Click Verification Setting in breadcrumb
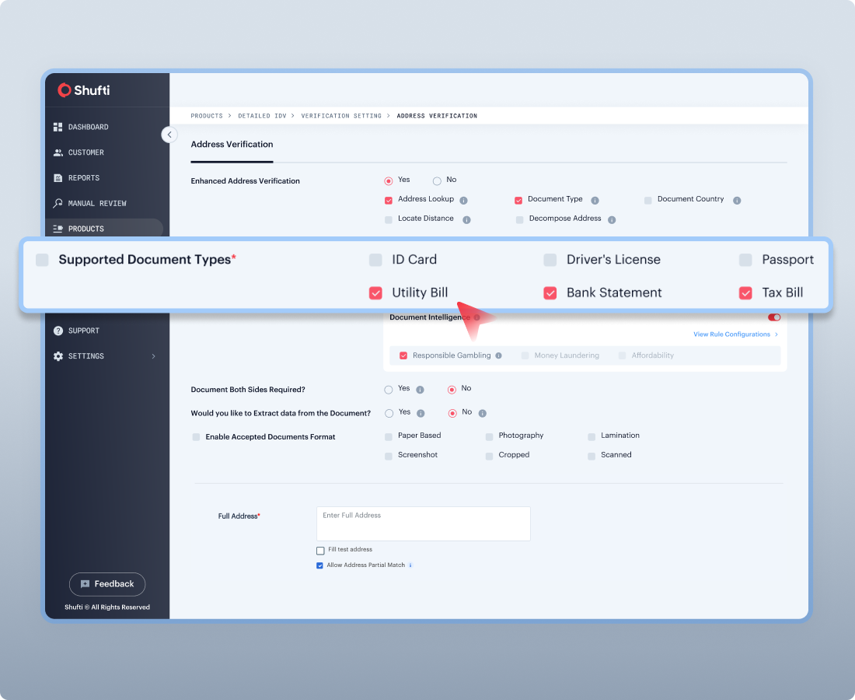Viewport: 855px width, 700px height. 341,116
